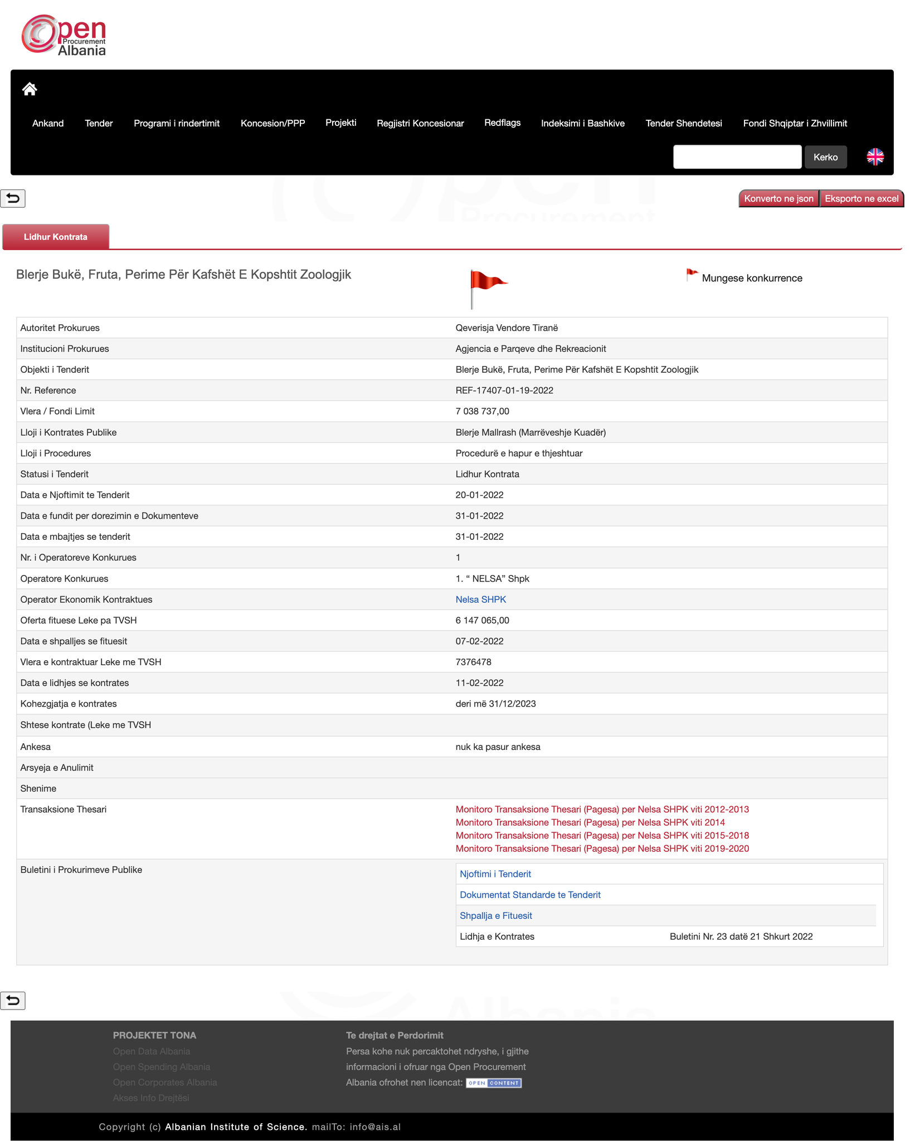Open the Shpallja e Fituesit link
The height and width of the screenshot is (1141, 915).
click(x=495, y=916)
